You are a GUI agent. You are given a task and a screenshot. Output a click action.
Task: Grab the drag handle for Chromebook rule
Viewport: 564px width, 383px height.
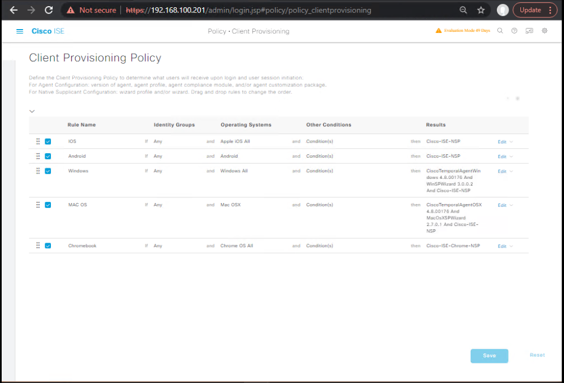38,245
